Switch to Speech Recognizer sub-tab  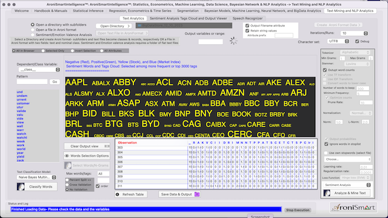point(247,18)
